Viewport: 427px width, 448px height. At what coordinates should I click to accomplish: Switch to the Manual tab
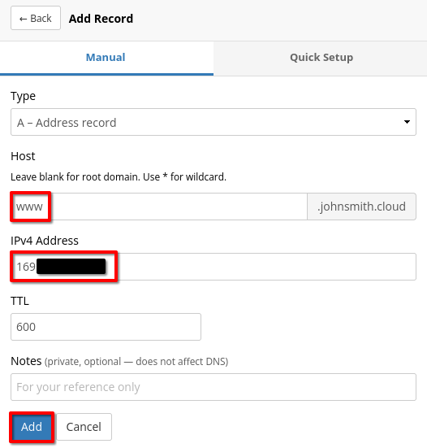[x=106, y=58]
